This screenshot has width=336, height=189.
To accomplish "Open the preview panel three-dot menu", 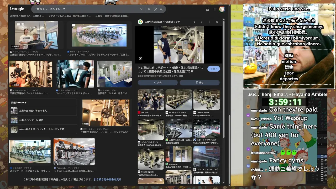I will (209, 22).
